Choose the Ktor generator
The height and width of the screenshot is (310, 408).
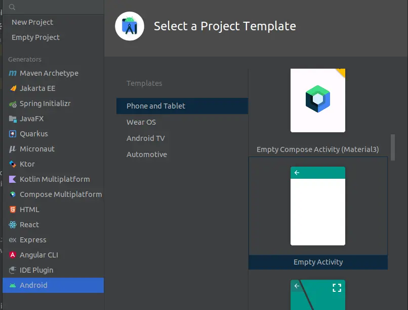coord(53,164)
